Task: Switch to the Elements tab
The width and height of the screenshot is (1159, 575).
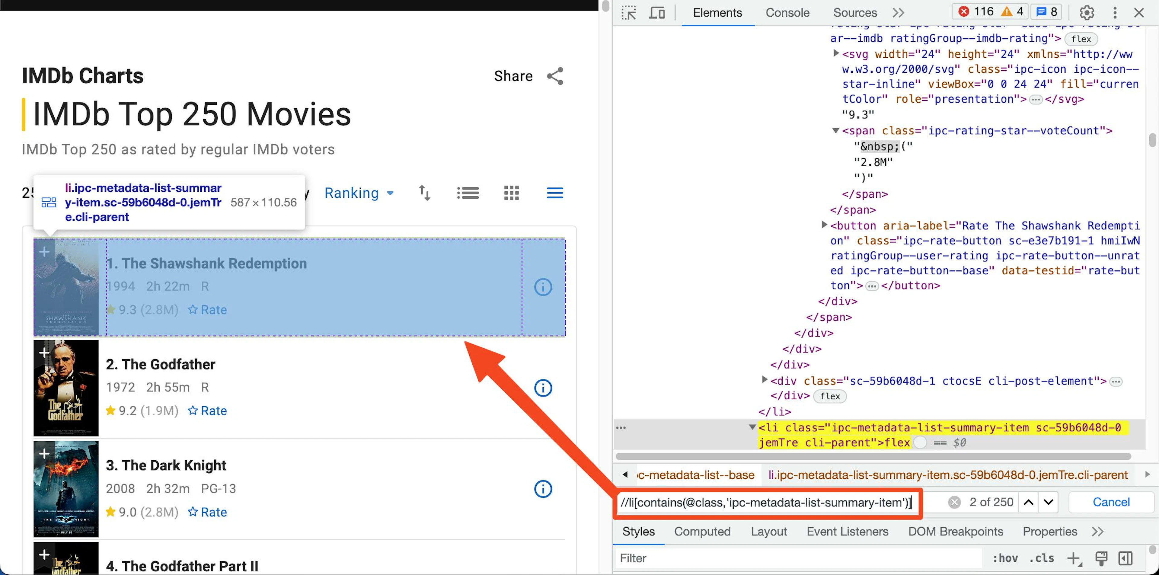Action: (x=717, y=13)
